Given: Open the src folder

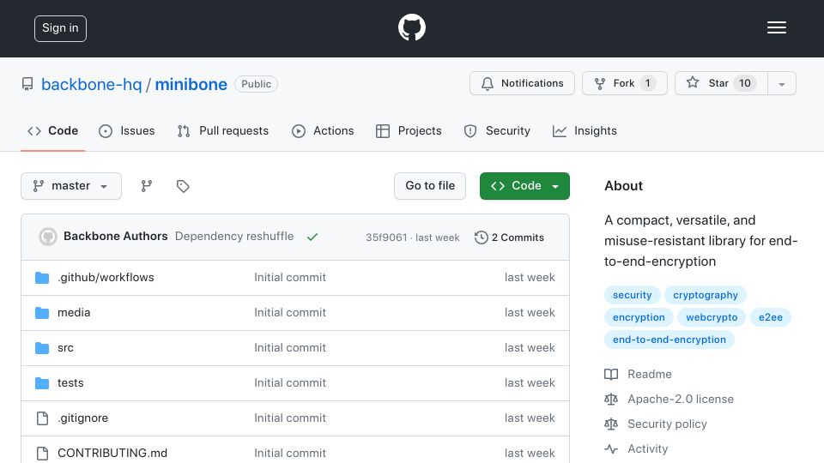Looking at the screenshot, I should point(65,347).
